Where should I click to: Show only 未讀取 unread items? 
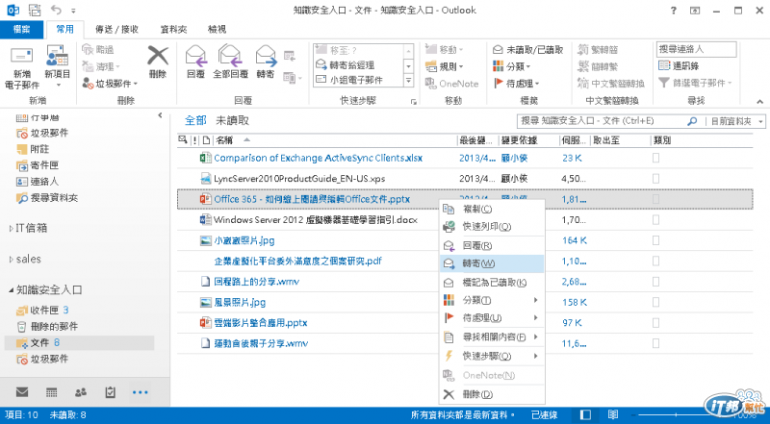[x=233, y=121]
